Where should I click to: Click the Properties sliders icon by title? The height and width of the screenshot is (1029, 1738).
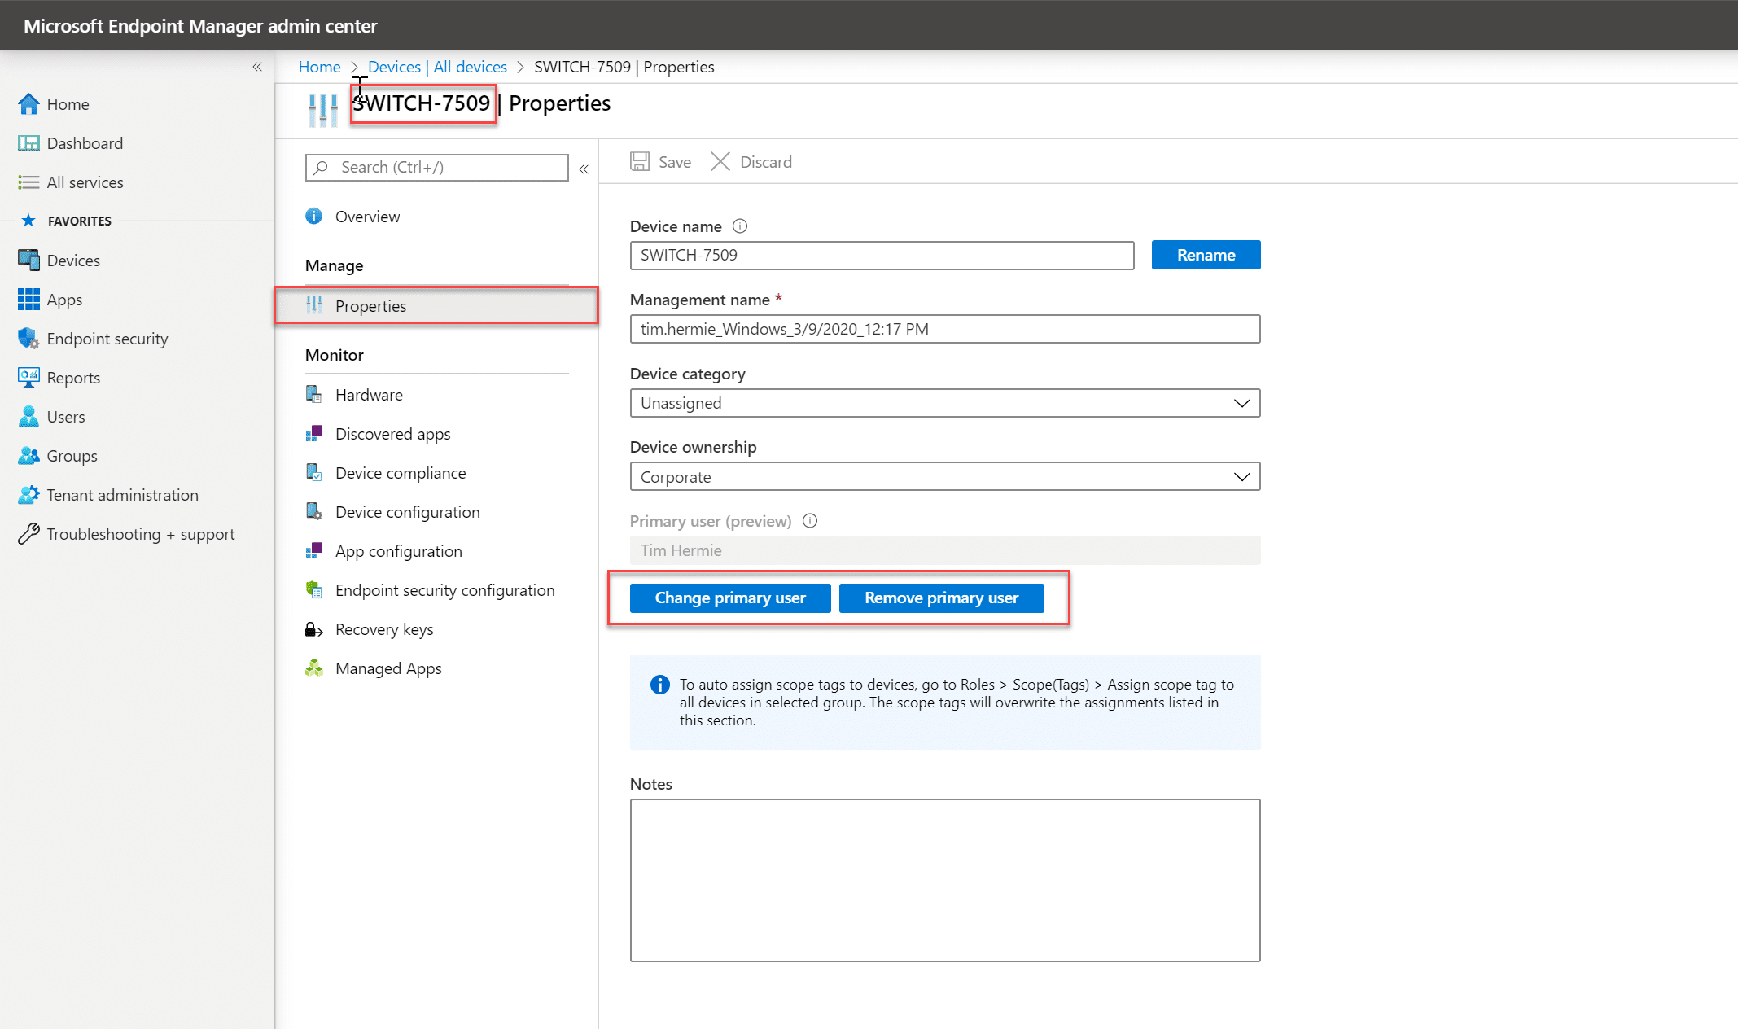(322, 110)
